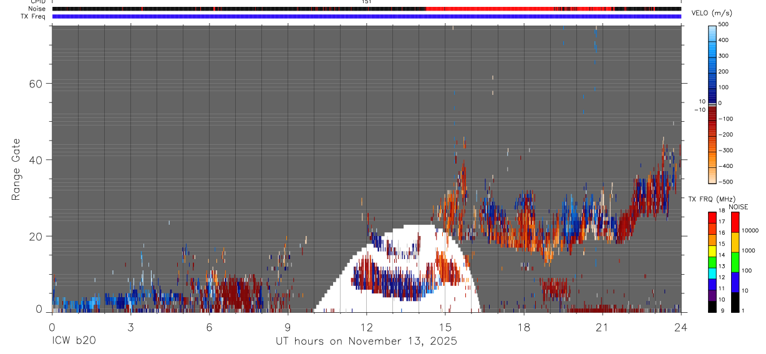The image size is (766, 354).
Task: Click the velocity scale value 200
Action: 724,72
